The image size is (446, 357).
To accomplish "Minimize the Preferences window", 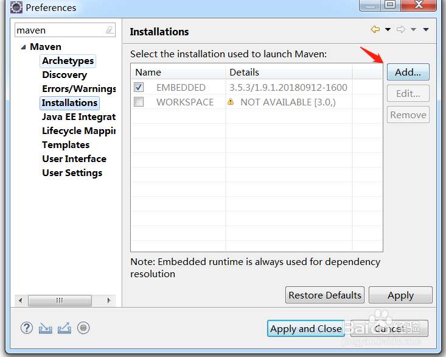I will (x=370, y=4).
